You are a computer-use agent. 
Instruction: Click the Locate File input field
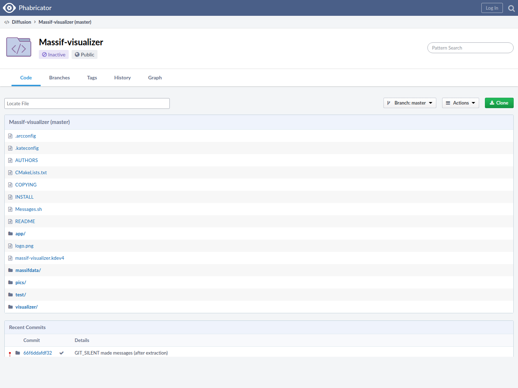(87, 103)
